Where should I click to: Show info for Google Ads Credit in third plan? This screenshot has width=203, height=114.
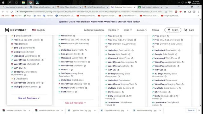(x=129, y=54)
